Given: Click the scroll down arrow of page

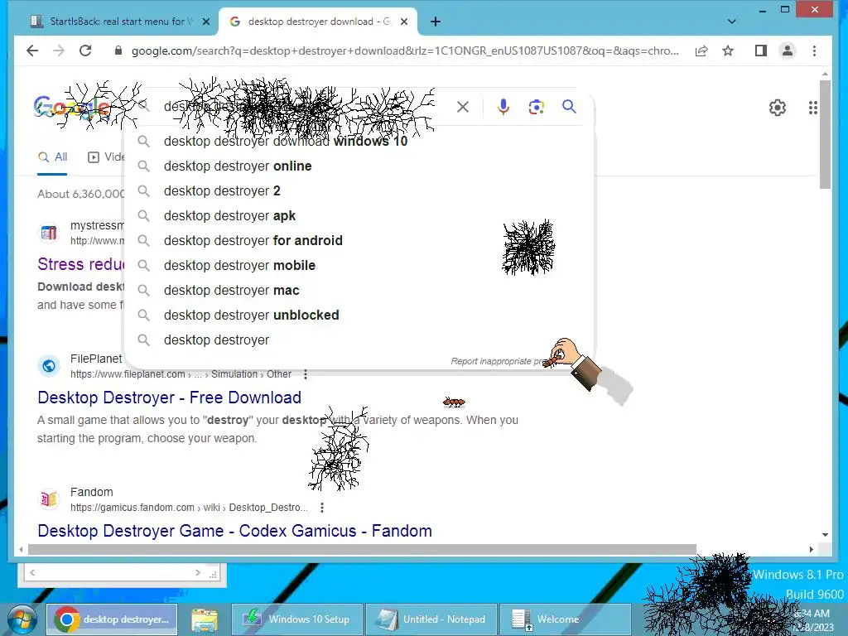Looking at the screenshot, I should pyautogui.click(x=825, y=535).
